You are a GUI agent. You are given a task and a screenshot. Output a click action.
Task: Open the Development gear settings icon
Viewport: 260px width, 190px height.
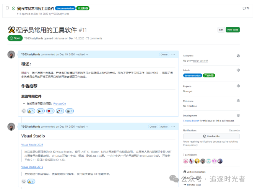coord(238,115)
